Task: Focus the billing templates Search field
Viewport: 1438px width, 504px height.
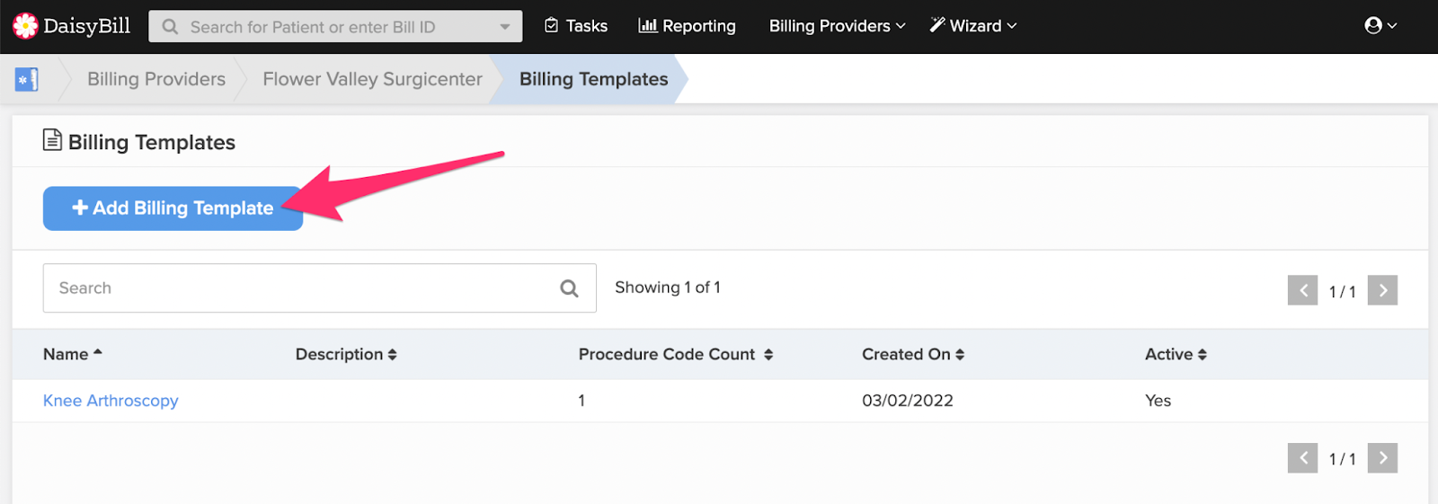Action: [x=319, y=288]
